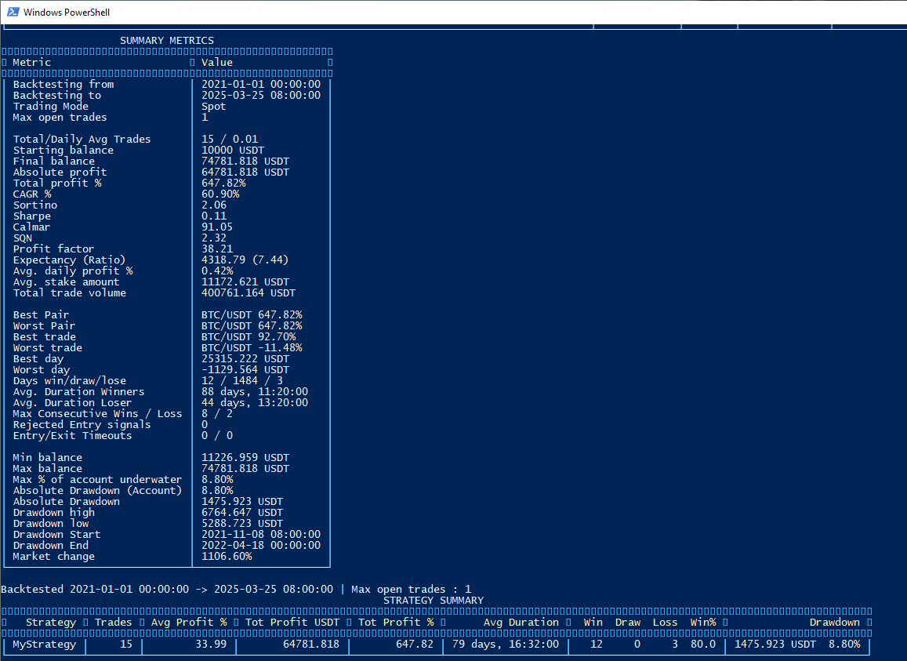The width and height of the screenshot is (907, 661).
Task: Click the Tot Profit USDT column header
Action: point(292,623)
